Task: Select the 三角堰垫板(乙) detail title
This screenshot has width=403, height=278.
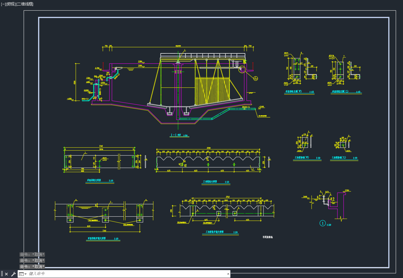Action: pyautogui.click(x=339, y=158)
